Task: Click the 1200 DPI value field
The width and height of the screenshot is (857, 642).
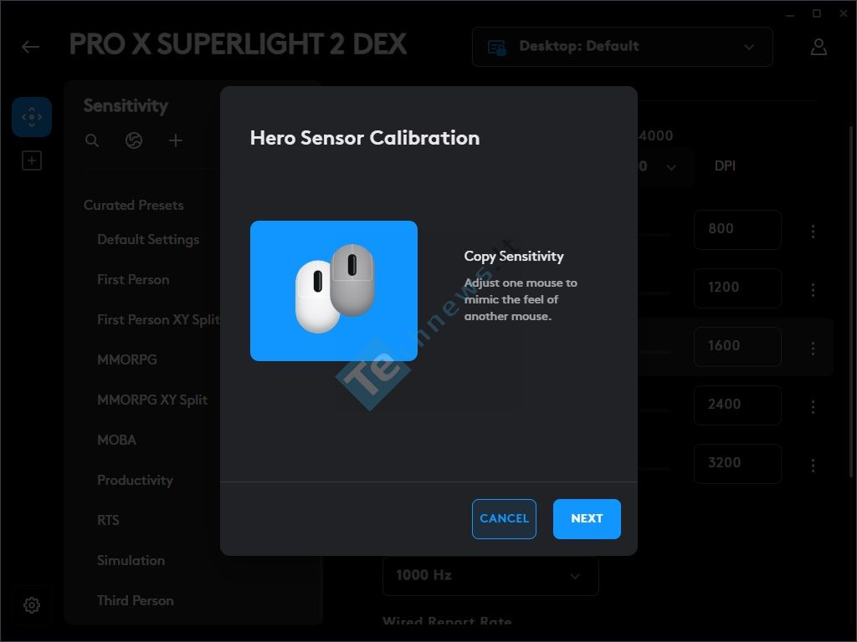Action: (737, 288)
